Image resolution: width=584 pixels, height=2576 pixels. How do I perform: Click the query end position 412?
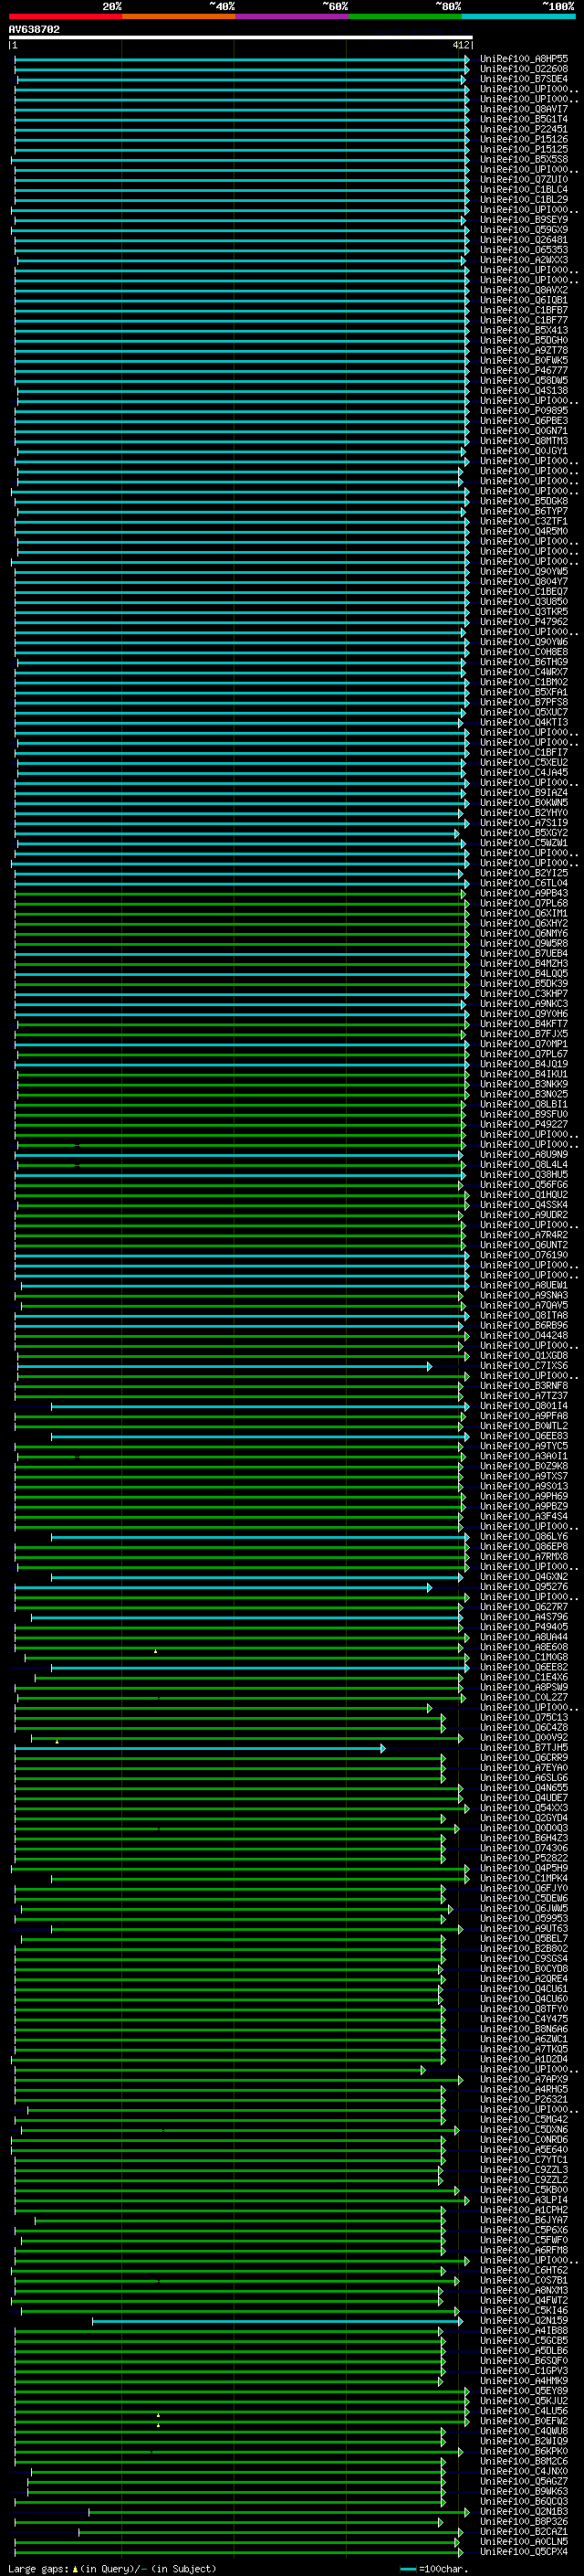click(460, 46)
